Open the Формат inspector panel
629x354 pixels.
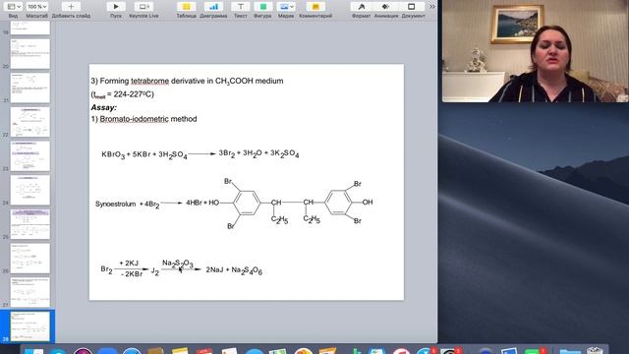[361, 7]
